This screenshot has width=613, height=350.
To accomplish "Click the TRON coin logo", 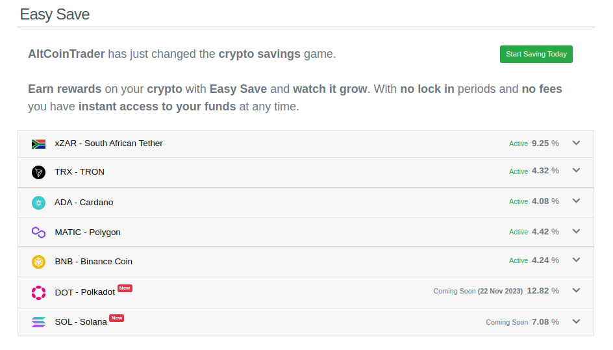I will [x=38, y=172].
